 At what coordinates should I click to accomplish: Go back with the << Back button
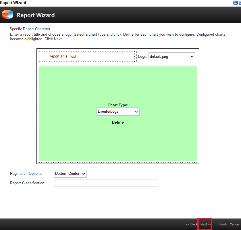click(x=192, y=224)
